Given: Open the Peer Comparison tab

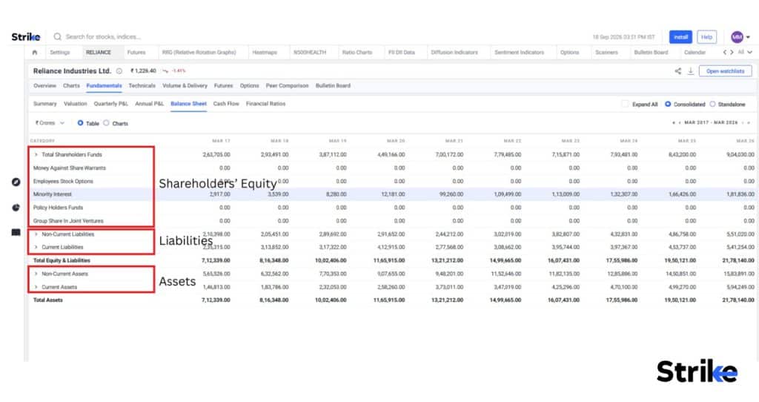Looking at the screenshot, I should coord(287,86).
